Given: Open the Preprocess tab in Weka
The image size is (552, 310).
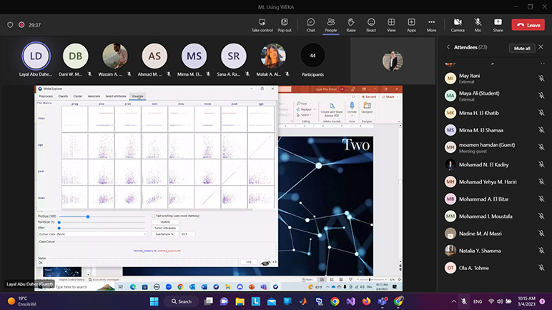Looking at the screenshot, I should pyautogui.click(x=46, y=95).
